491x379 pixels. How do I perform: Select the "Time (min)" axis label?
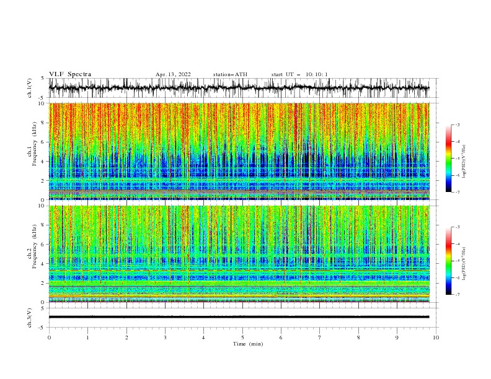click(248, 344)
